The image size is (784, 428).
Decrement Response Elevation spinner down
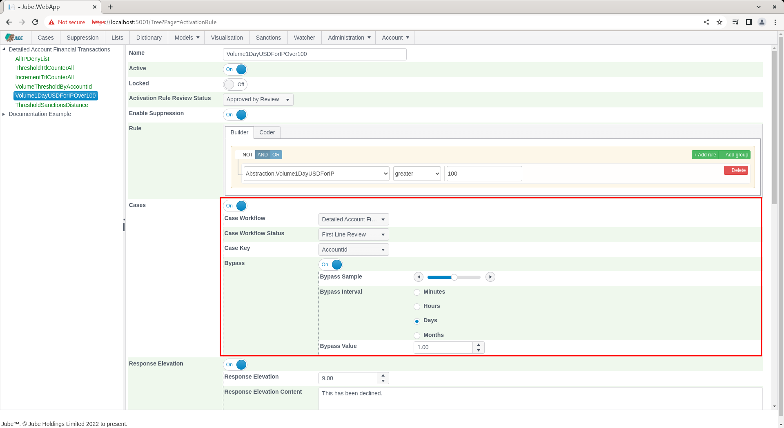coord(383,381)
